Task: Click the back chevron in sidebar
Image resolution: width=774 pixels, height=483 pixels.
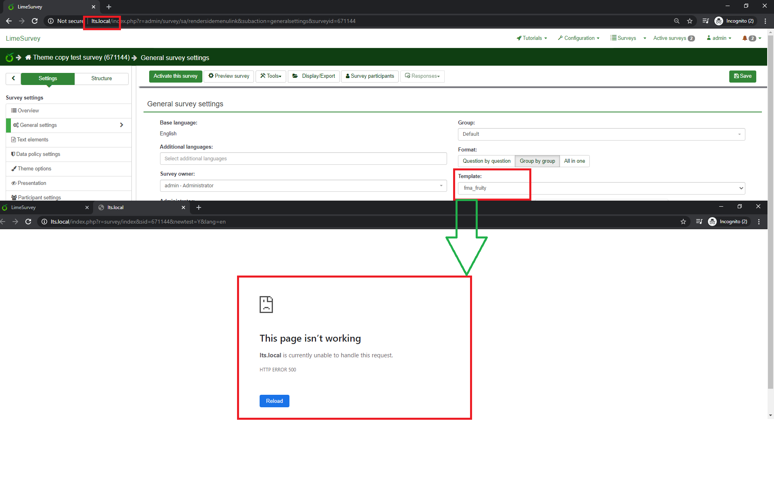Action: pos(13,79)
